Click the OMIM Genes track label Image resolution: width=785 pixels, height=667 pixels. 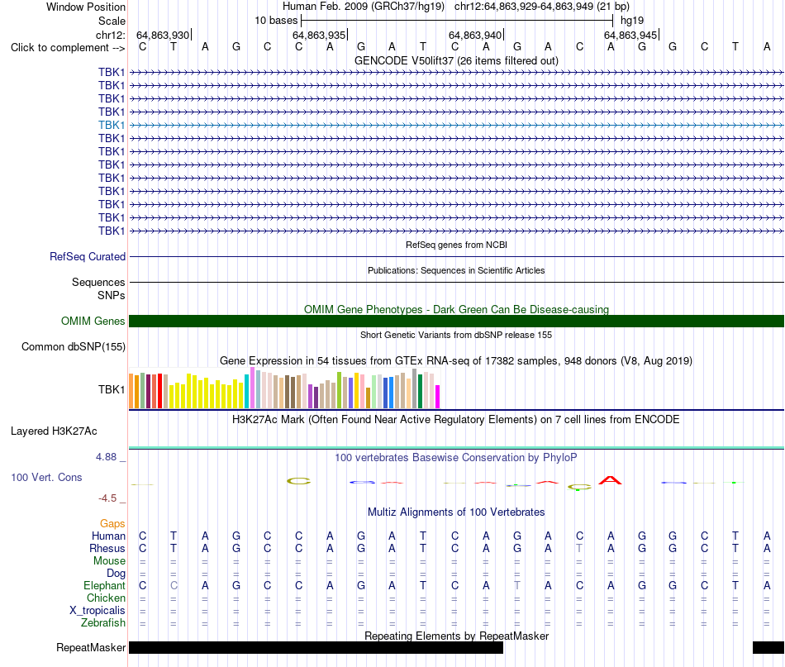coord(93,321)
